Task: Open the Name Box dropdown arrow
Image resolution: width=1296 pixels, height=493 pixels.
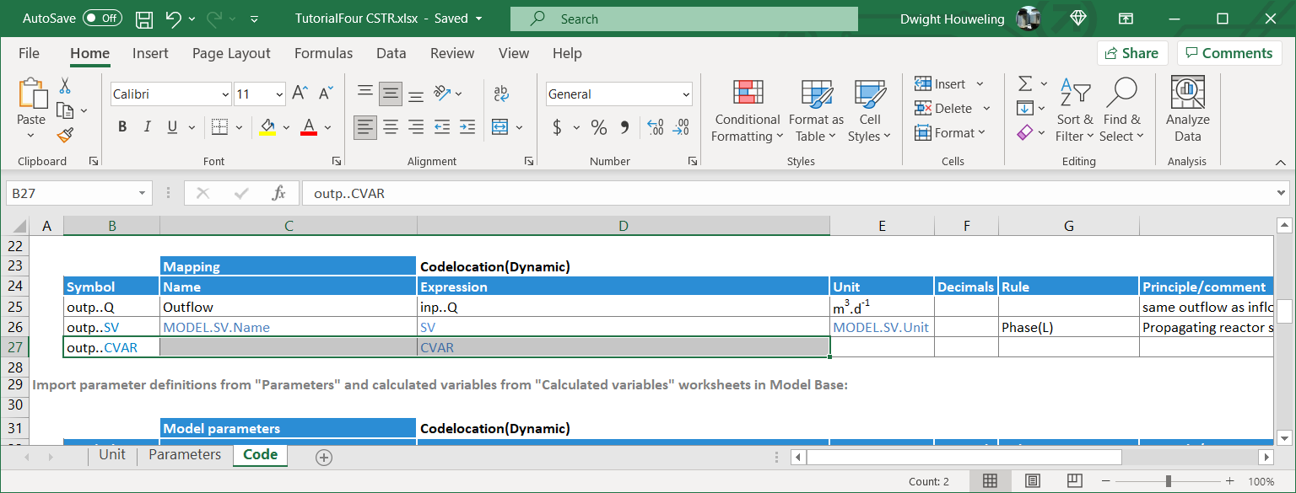Action: (142, 193)
